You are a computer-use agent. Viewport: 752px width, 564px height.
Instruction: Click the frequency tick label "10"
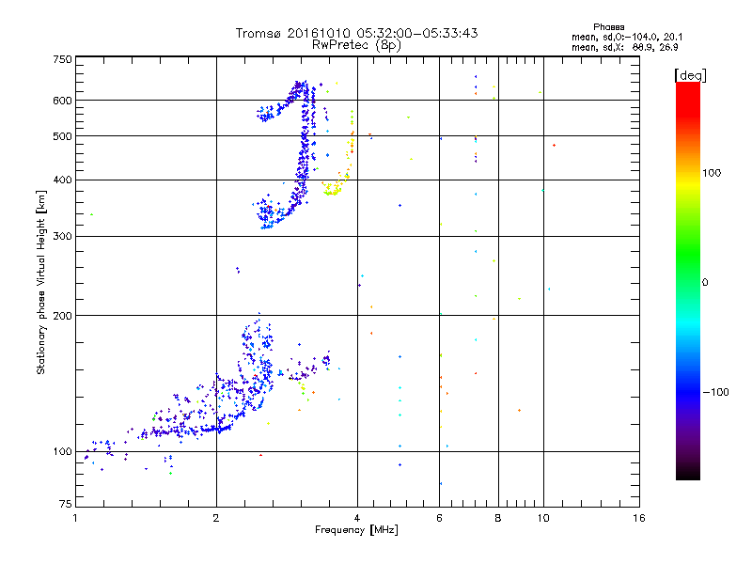pos(543,518)
